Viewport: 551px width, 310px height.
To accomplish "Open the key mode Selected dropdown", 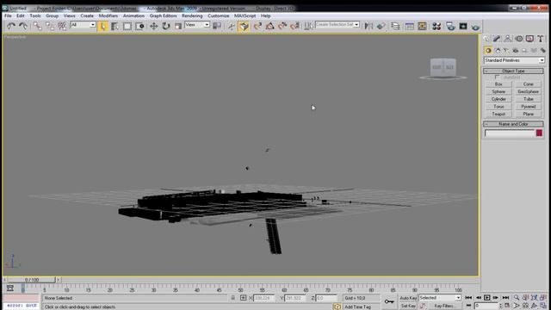I will (x=440, y=298).
